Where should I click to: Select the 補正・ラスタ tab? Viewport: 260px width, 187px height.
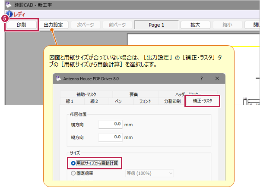(x=202, y=101)
